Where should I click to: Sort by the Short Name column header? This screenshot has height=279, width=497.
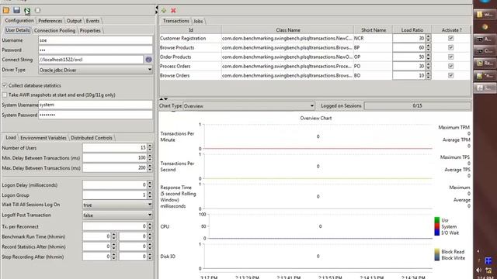374,30
